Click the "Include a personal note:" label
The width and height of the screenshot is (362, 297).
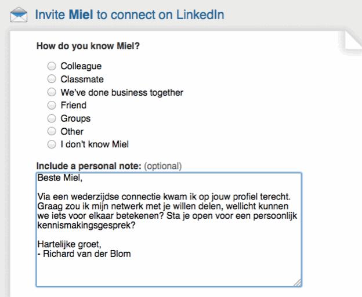(x=88, y=166)
